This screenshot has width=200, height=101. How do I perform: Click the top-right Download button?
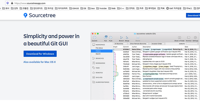pos(193,15)
